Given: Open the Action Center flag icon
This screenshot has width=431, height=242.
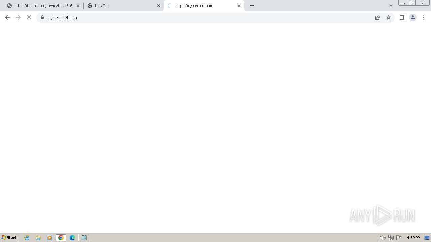Looking at the screenshot, I should click(x=399, y=238).
